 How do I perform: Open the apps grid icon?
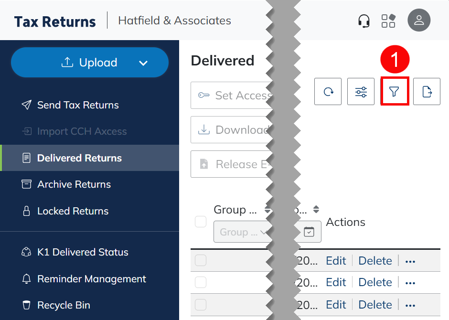(388, 21)
